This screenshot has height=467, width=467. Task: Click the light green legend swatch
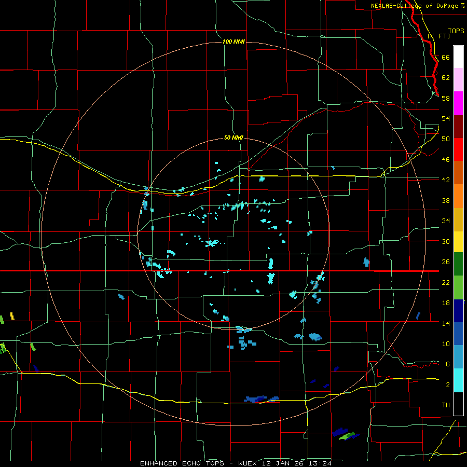(x=458, y=287)
